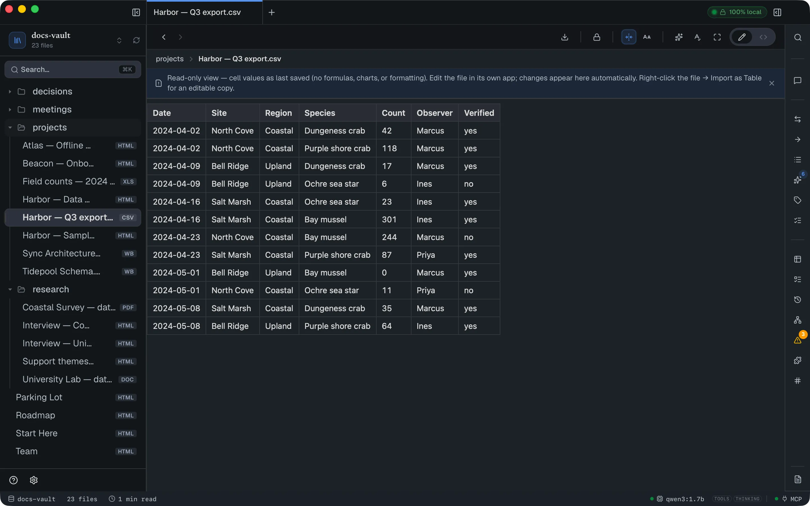Click the fullscreen brackets icon
810x506 pixels.
tap(717, 37)
